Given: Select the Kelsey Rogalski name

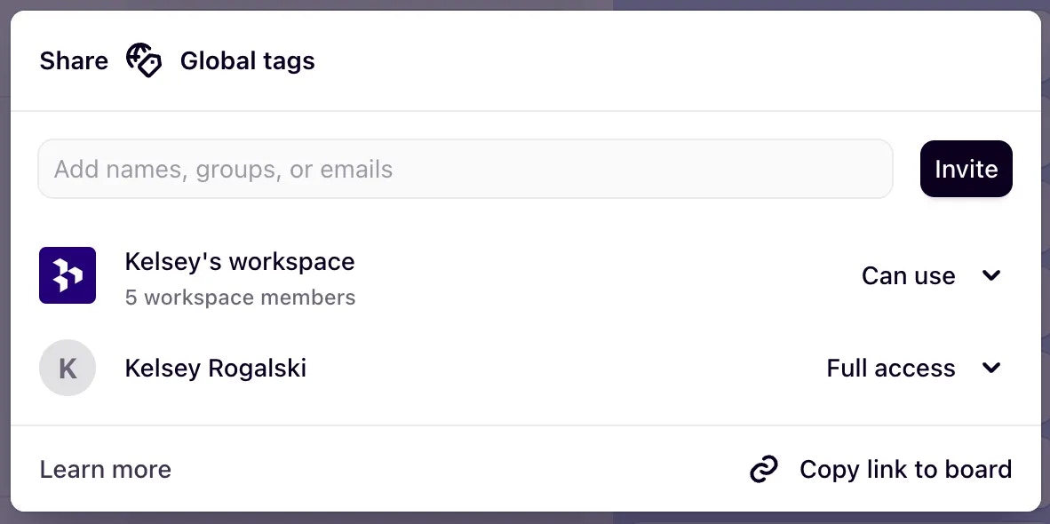Looking at the screenshot, I should pyautogui.click(x=216, y=368).
